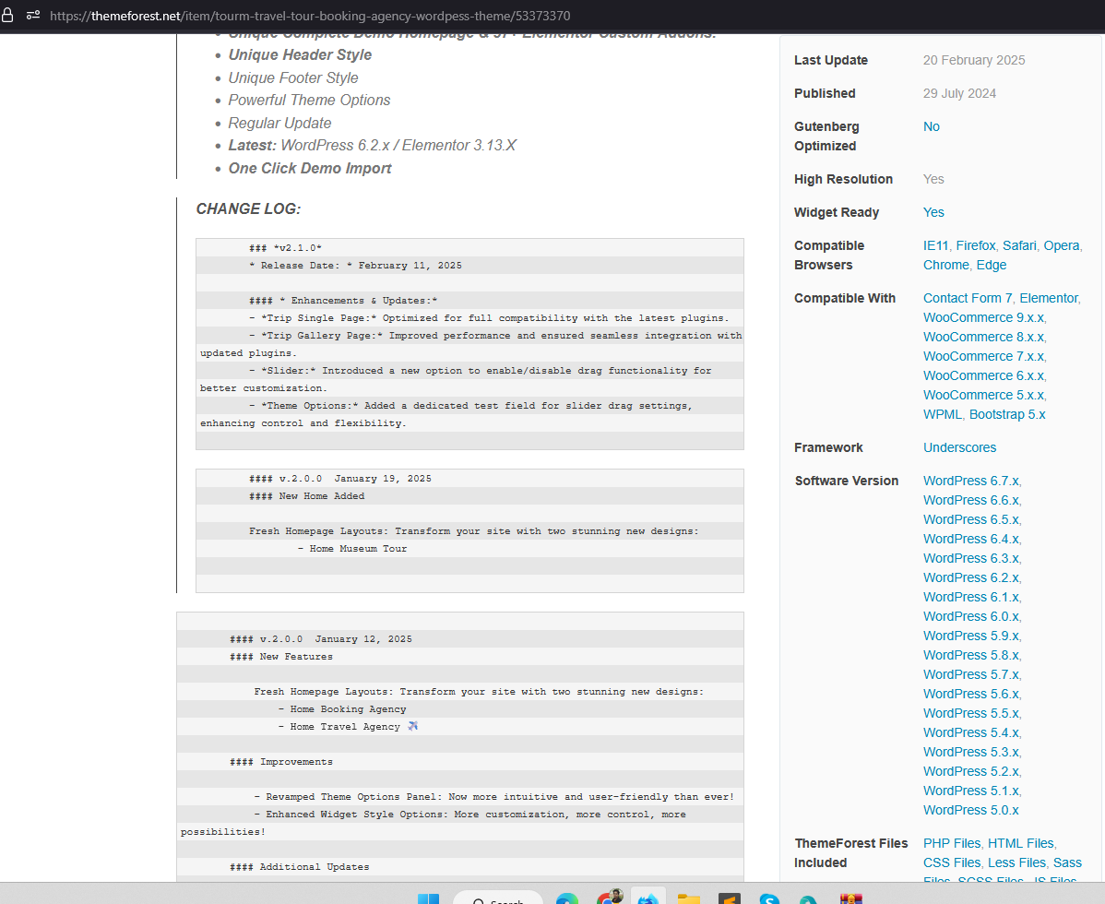
Task: Click the ThemeForest URL address field
Action: (310, 16)
